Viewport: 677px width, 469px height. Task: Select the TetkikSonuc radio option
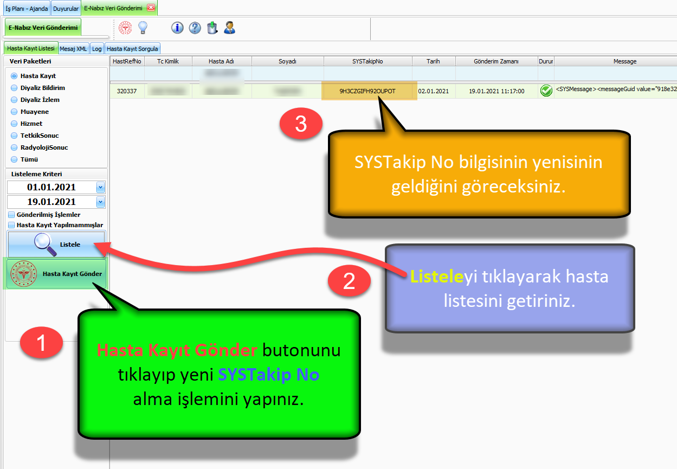[14, 136]
